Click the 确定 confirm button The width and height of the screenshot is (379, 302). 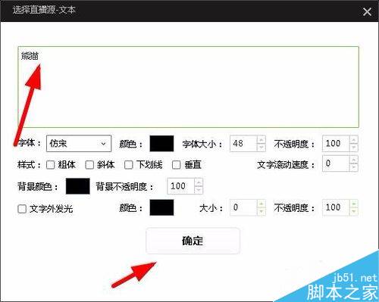[x=193, y=241]
